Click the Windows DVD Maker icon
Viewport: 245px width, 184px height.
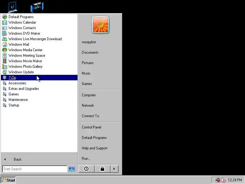(5, 33)
